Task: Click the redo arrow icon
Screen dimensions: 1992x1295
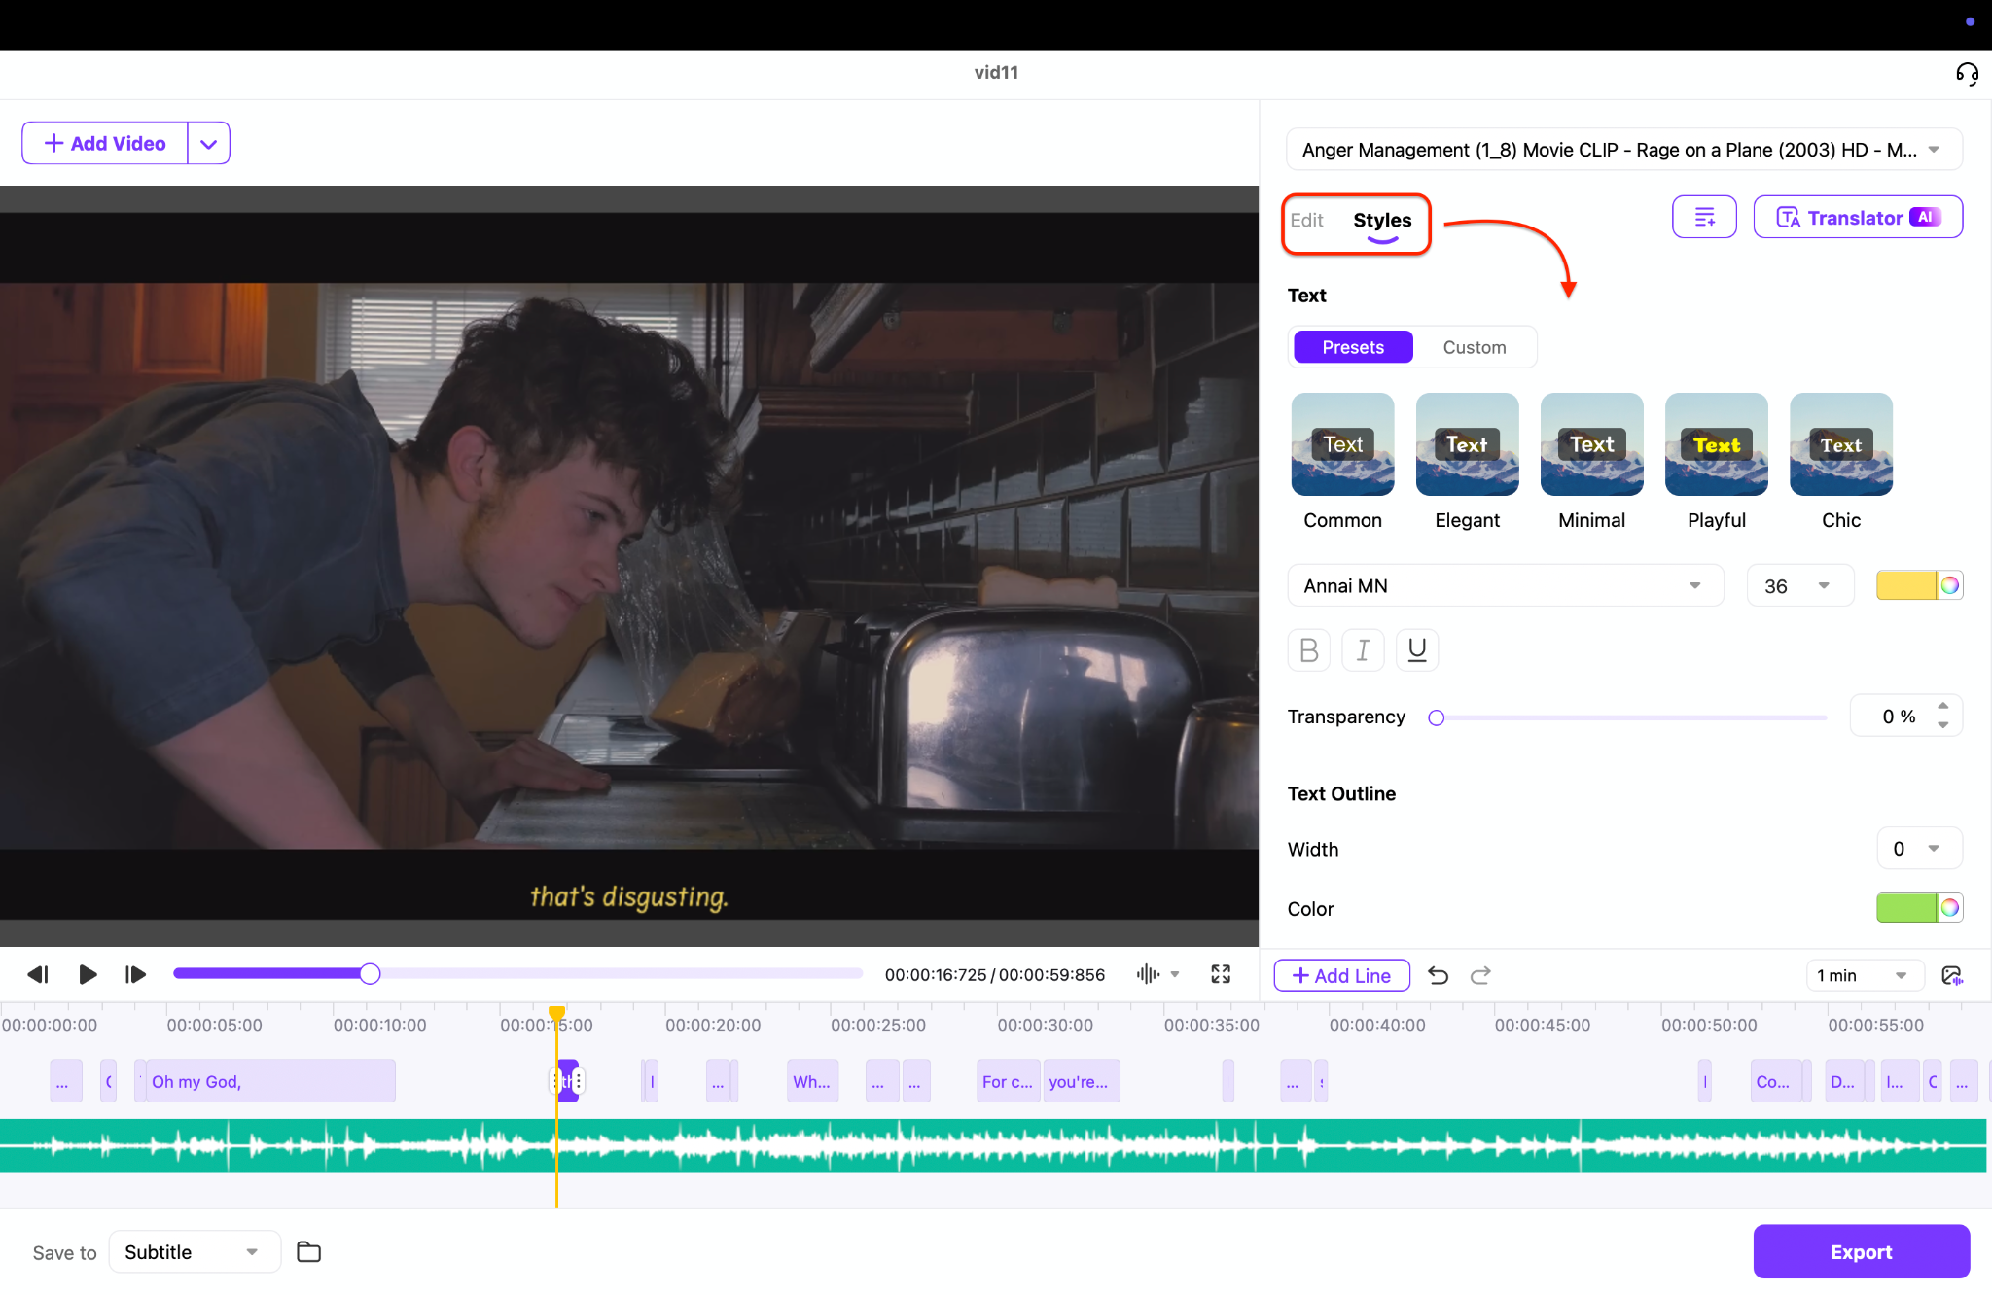Action: click(1480, 975)
